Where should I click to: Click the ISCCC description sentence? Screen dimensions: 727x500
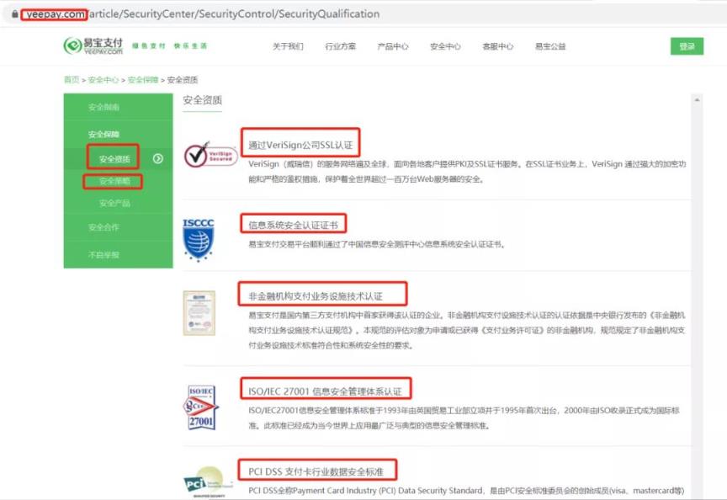pyautogui.click(x=376, y=244)
